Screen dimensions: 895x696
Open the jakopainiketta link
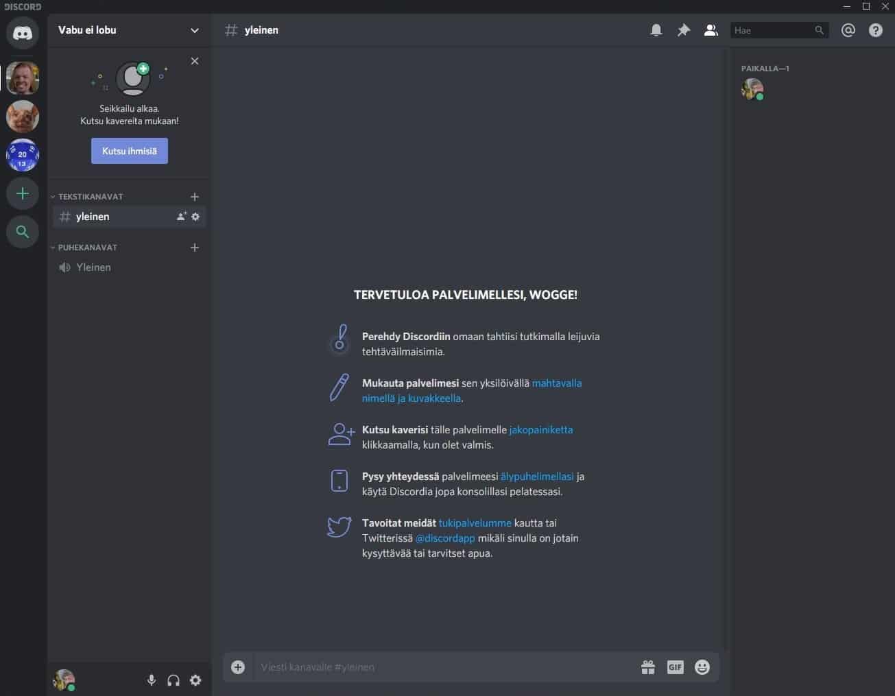click(541, 430)
